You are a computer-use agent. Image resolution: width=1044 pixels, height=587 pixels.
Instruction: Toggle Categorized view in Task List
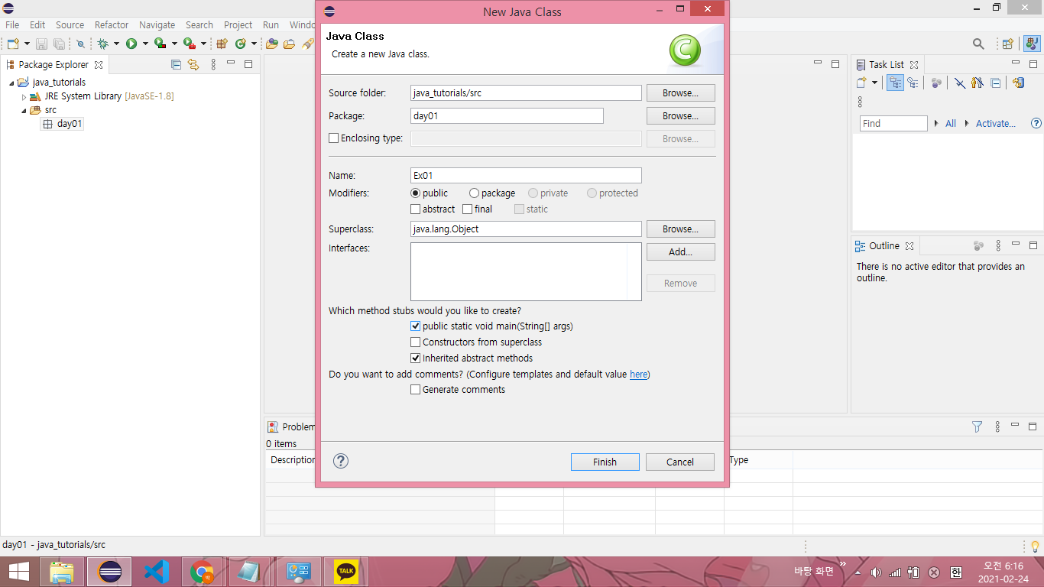point(895,83)
